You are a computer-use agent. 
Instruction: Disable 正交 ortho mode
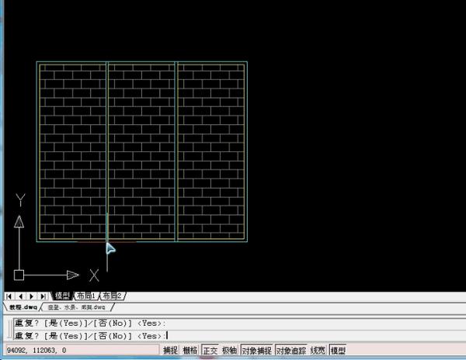(x=210, y=351)
